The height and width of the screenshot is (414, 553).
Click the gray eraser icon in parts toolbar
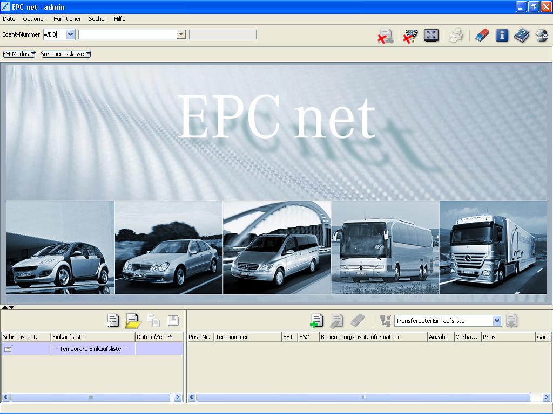point(357,320)
